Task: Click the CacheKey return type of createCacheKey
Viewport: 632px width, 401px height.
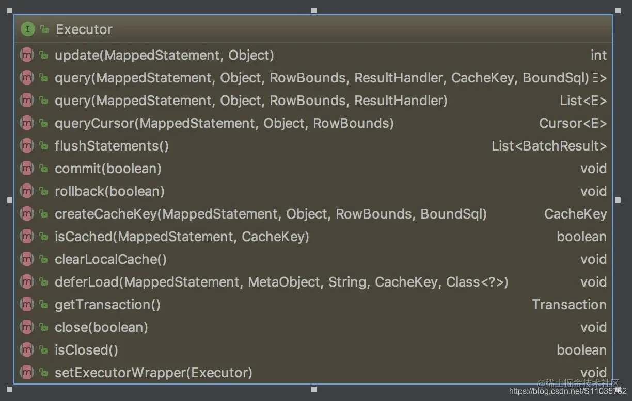Action: pos(575,214)
